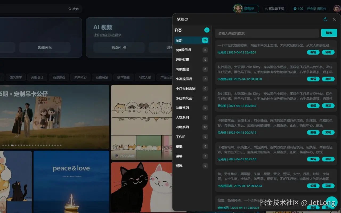
Task: Edit the prompt dated 00:28:43
Action: click(x=313, y=106)
